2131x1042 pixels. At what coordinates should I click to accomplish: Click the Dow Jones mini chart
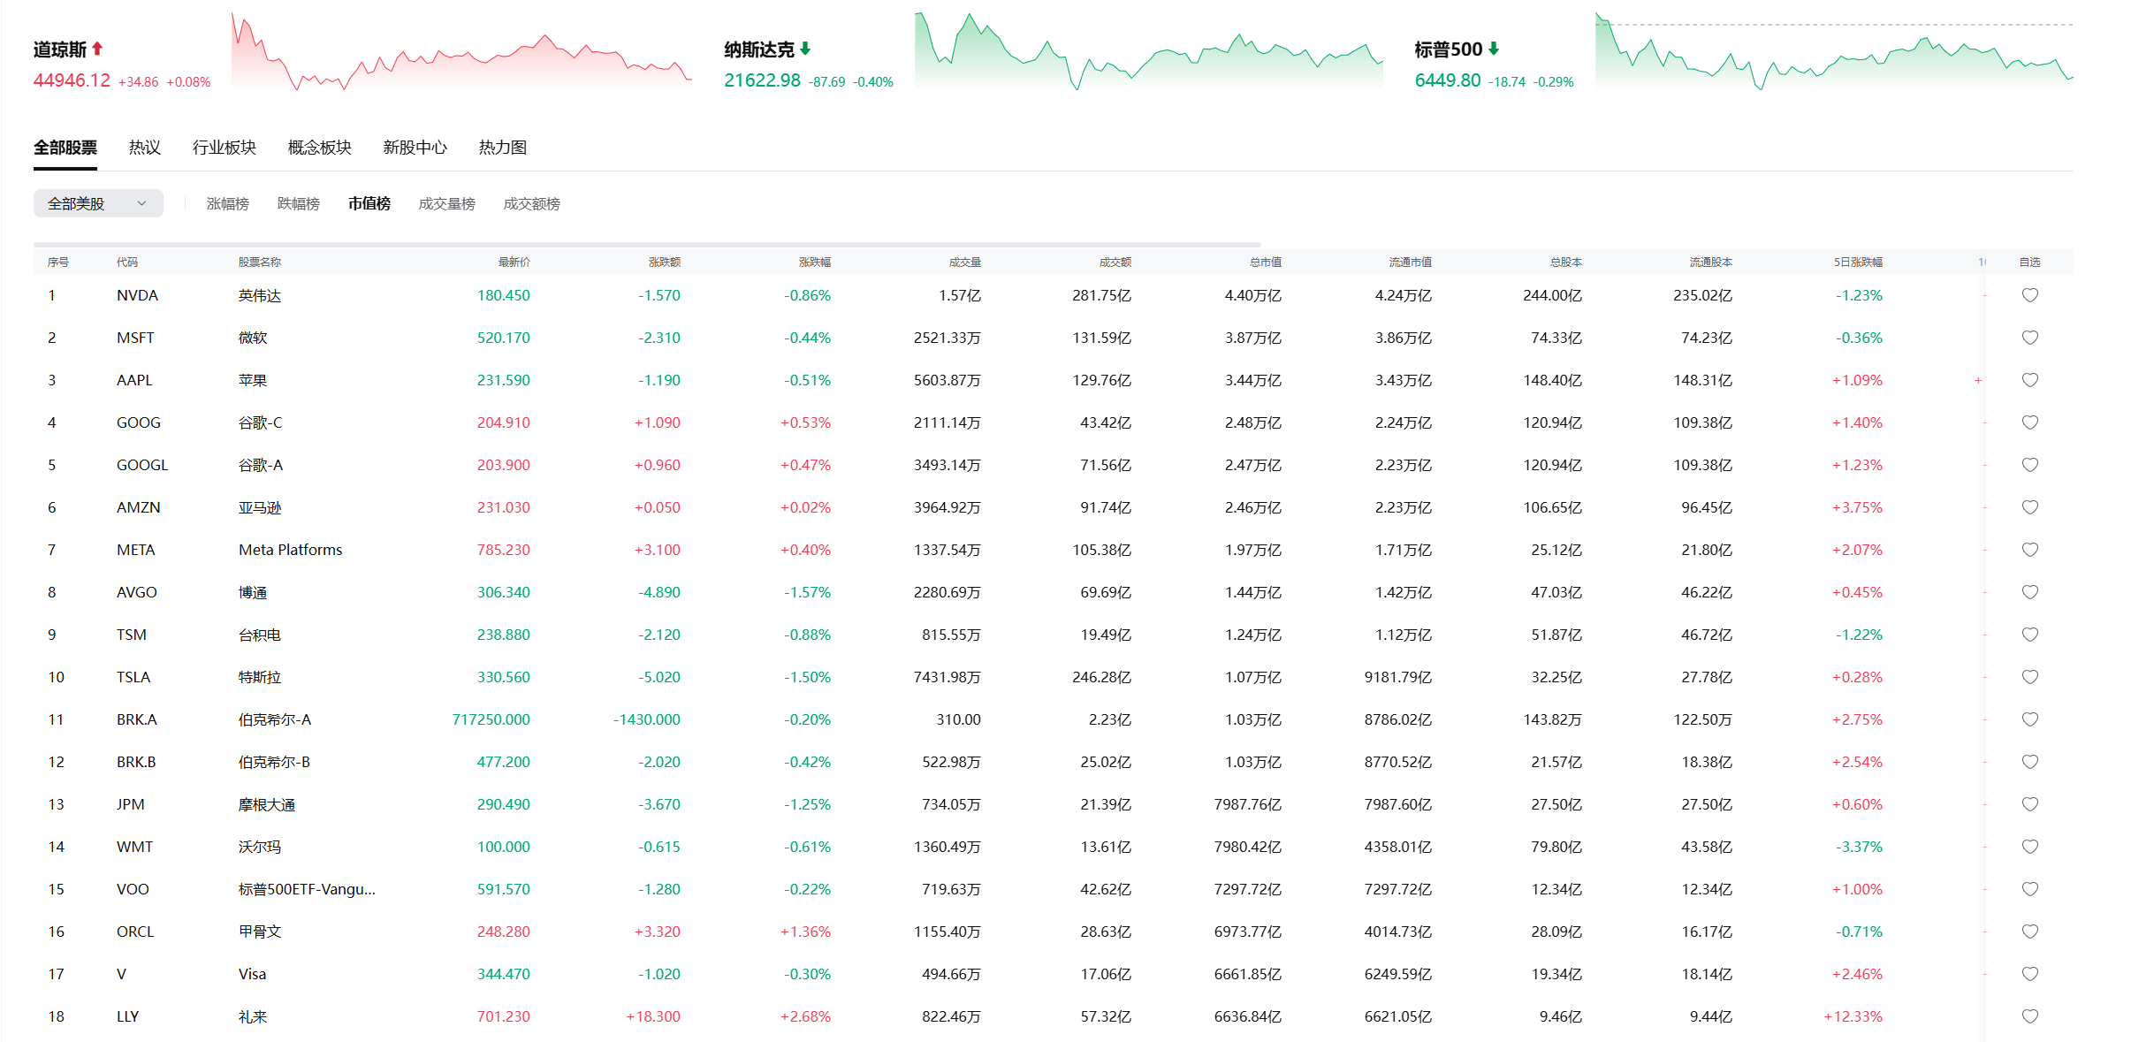(461, 50)
